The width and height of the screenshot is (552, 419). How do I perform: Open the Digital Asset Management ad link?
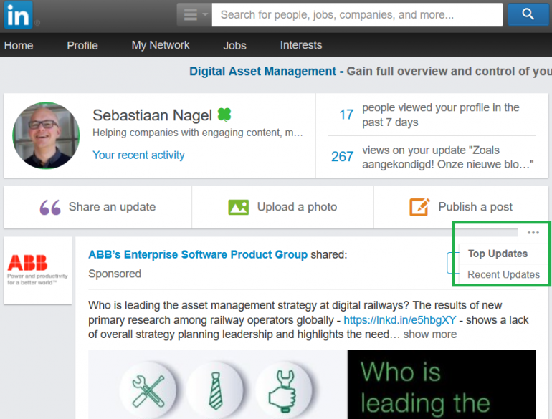click(262, 72)
